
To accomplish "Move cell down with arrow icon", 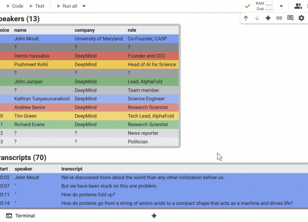I will click(257, 18).
